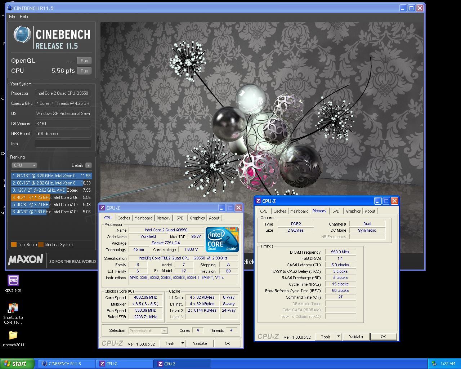Click Validate in CPU-Z Memory window
Image resolution: width=461 pixels, height=369 pixels.
356,337
